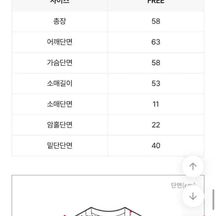Select the 총장 row label
This screenshot has width=216, height=216.
(x=60, y=21)
